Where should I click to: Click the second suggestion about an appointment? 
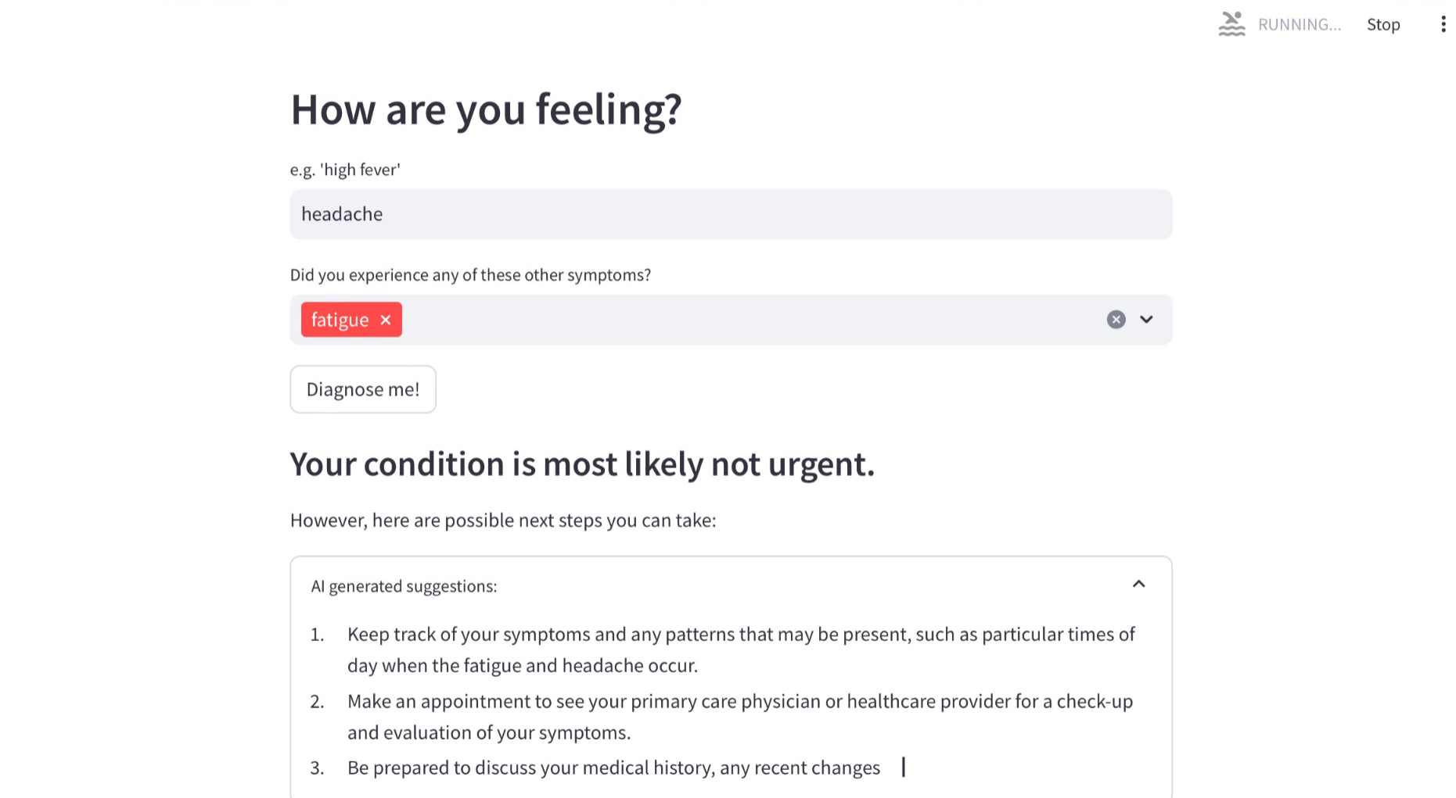pos(739,717)
